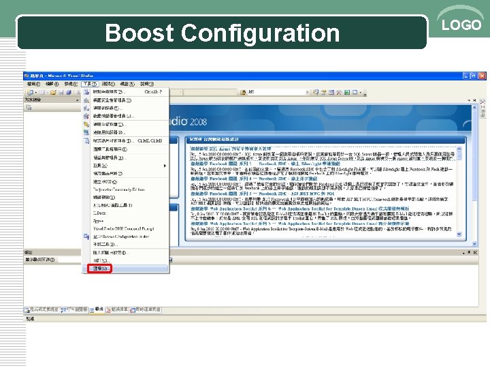Click first window icon right of find combo box

point(316,92)
